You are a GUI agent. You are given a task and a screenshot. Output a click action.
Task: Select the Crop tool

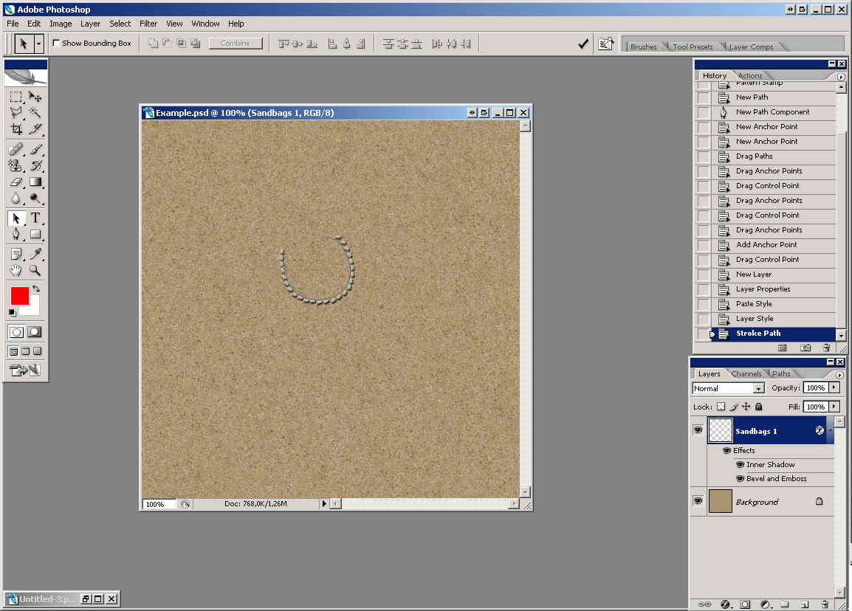(x=16, y=129)
